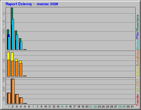141x110 pixels.
Task: Click the blue 'Pliki' legend label
Action: (138, 35)
